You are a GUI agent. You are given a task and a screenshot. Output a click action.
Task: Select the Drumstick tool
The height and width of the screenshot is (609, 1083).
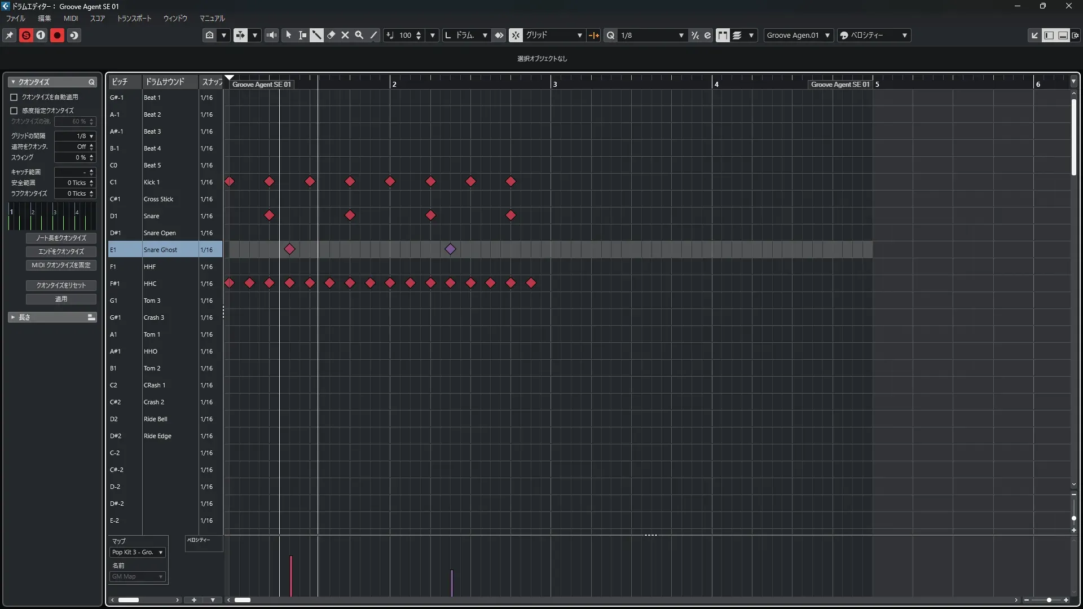coord(317,35)
